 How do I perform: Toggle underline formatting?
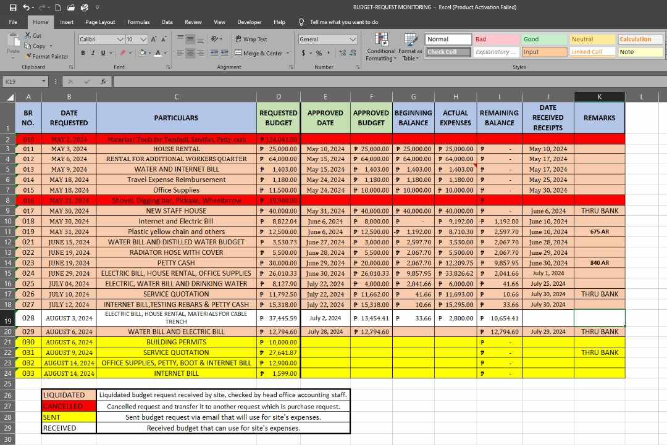103,53
